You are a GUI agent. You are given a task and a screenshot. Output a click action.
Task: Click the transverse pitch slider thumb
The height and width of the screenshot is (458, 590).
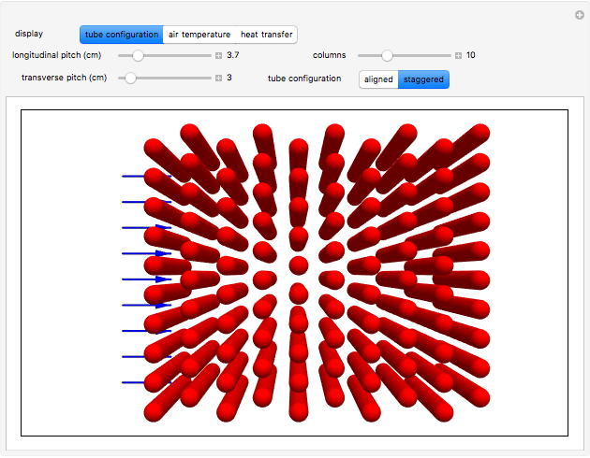(131, 79)
